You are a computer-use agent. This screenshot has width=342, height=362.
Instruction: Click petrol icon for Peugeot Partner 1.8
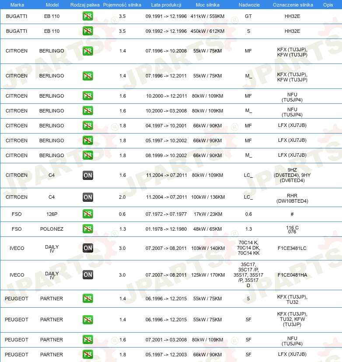click(x=87, y=355)
